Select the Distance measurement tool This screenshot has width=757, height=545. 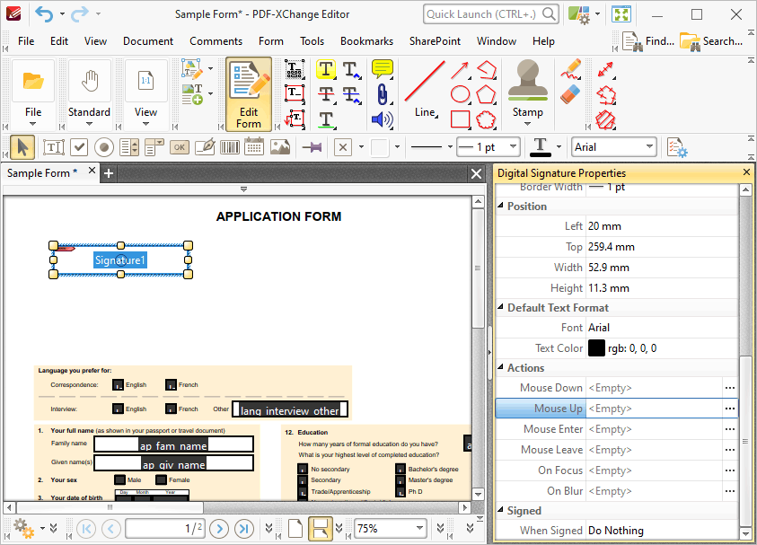pyautogui.click(x=605, y=69)
